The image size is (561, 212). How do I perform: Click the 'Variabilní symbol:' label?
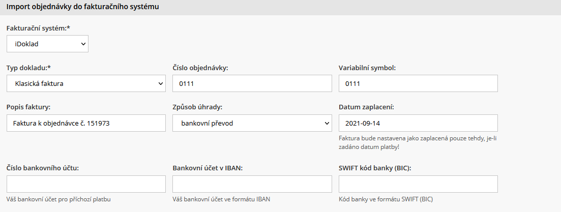(367, 68)
